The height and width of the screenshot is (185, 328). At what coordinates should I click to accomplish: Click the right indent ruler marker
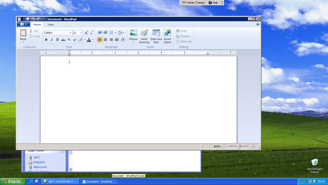[x=208, y=53]
